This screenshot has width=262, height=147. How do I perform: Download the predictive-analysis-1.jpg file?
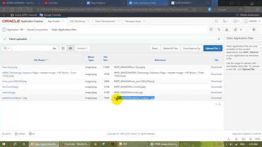[x=216, y=98]
